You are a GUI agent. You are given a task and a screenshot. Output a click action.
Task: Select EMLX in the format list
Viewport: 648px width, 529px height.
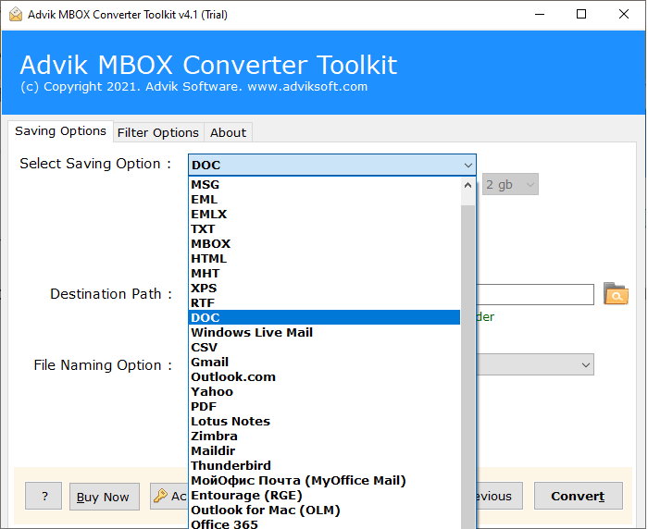pos(324,215)
